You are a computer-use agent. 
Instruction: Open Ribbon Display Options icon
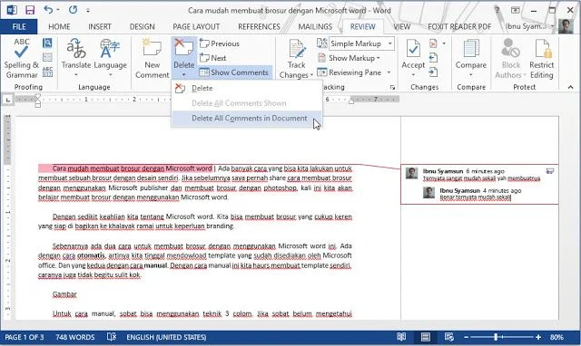coord(516,10)
